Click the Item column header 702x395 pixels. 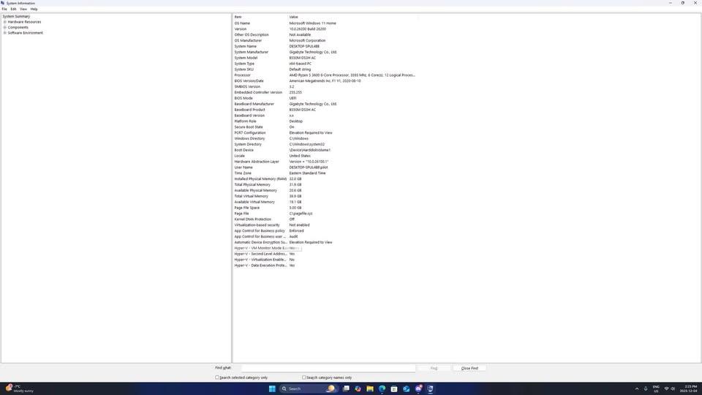(260, 17)
